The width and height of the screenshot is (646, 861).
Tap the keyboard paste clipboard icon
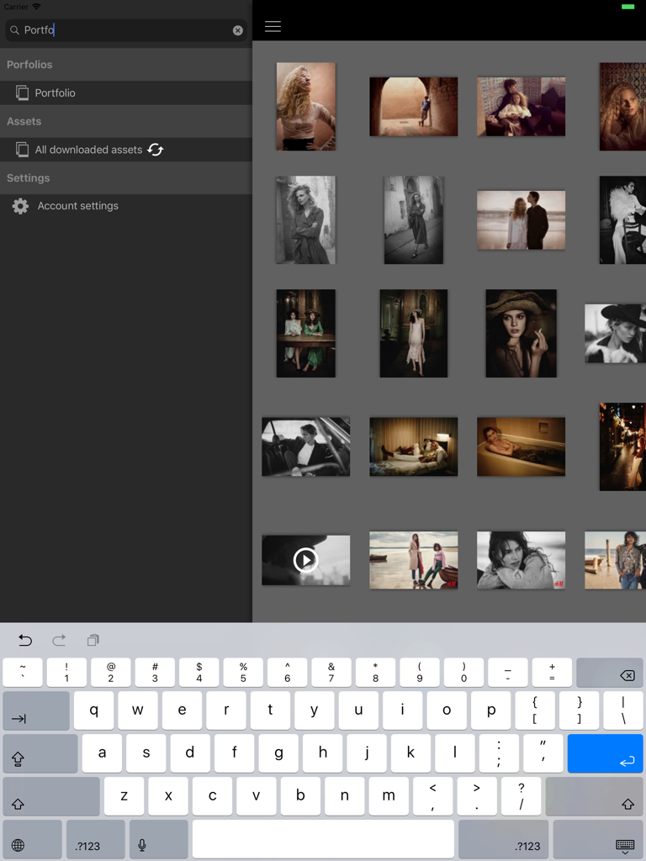point(93,640)
